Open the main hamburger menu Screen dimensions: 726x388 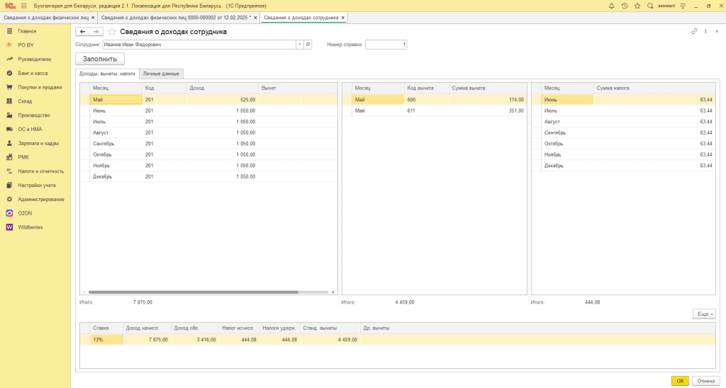(x=24, y=6)
